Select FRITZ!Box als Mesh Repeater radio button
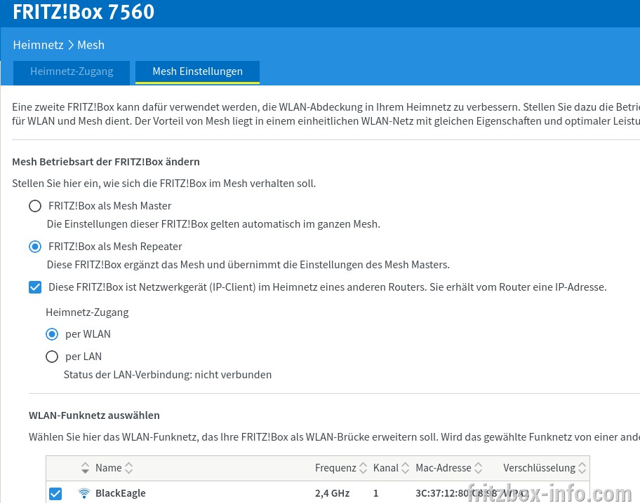This screenshot has height=503, width=640. click(35, 247)
